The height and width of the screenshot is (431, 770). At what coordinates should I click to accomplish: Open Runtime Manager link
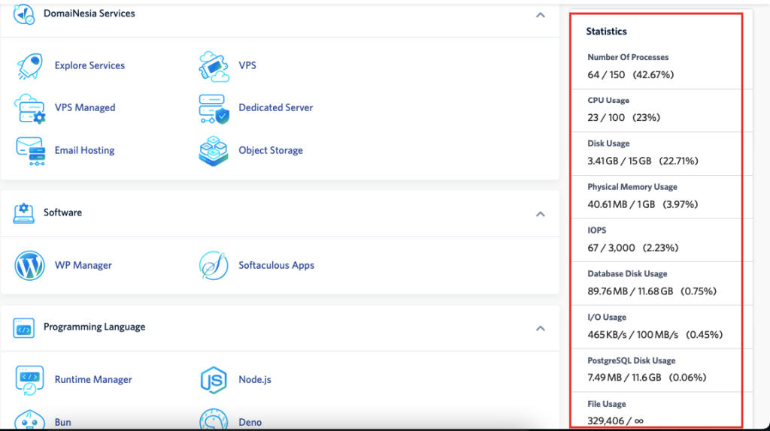tap(93, 379)
